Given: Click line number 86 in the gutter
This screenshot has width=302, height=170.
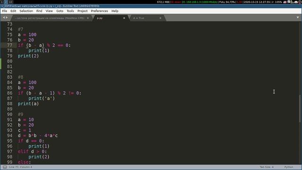Looking at the screenshot, I should click(x=9, y=93).
